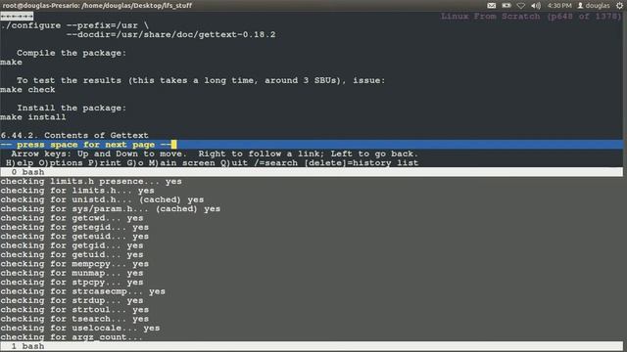627x352 pixels.
Task: Click 'checking for argz_count...' line
Action: point(72,337)
